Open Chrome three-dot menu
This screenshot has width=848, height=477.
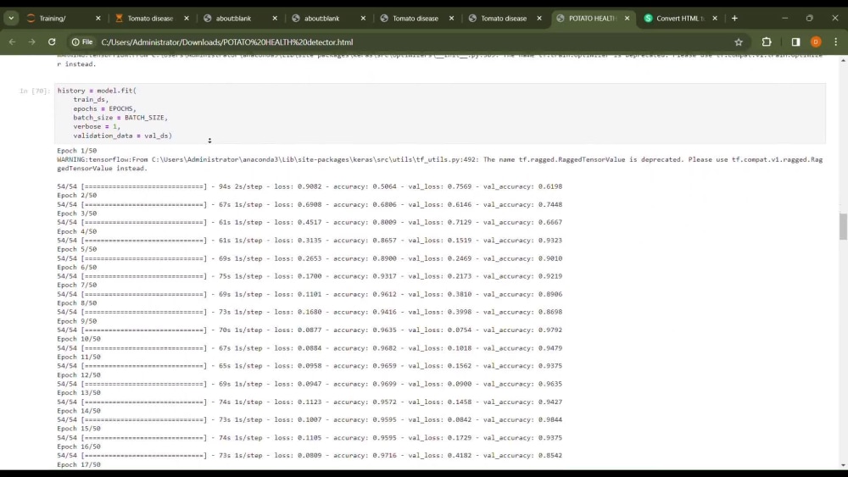[x=835, y=42]
